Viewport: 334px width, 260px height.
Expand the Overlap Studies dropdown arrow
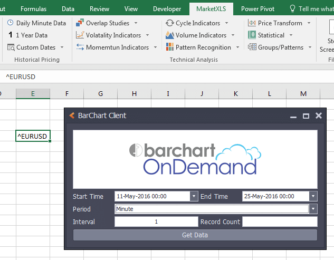(x=136, y=23)
